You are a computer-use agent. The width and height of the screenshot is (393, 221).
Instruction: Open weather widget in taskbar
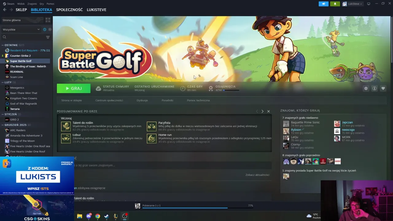[x=313, y=216]
